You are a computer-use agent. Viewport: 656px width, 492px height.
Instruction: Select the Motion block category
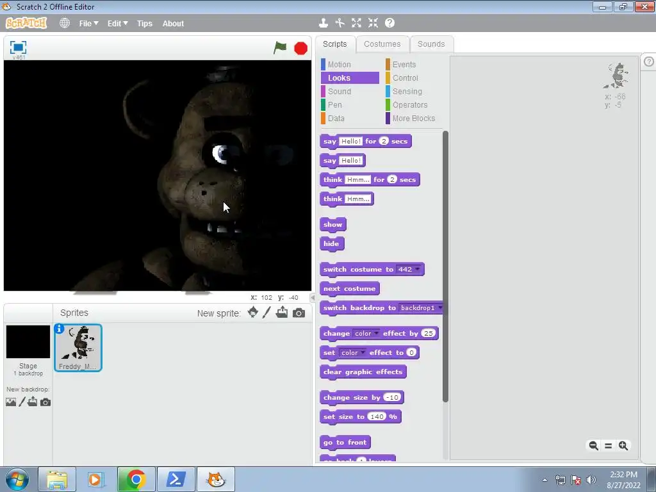tap(350, 65)
